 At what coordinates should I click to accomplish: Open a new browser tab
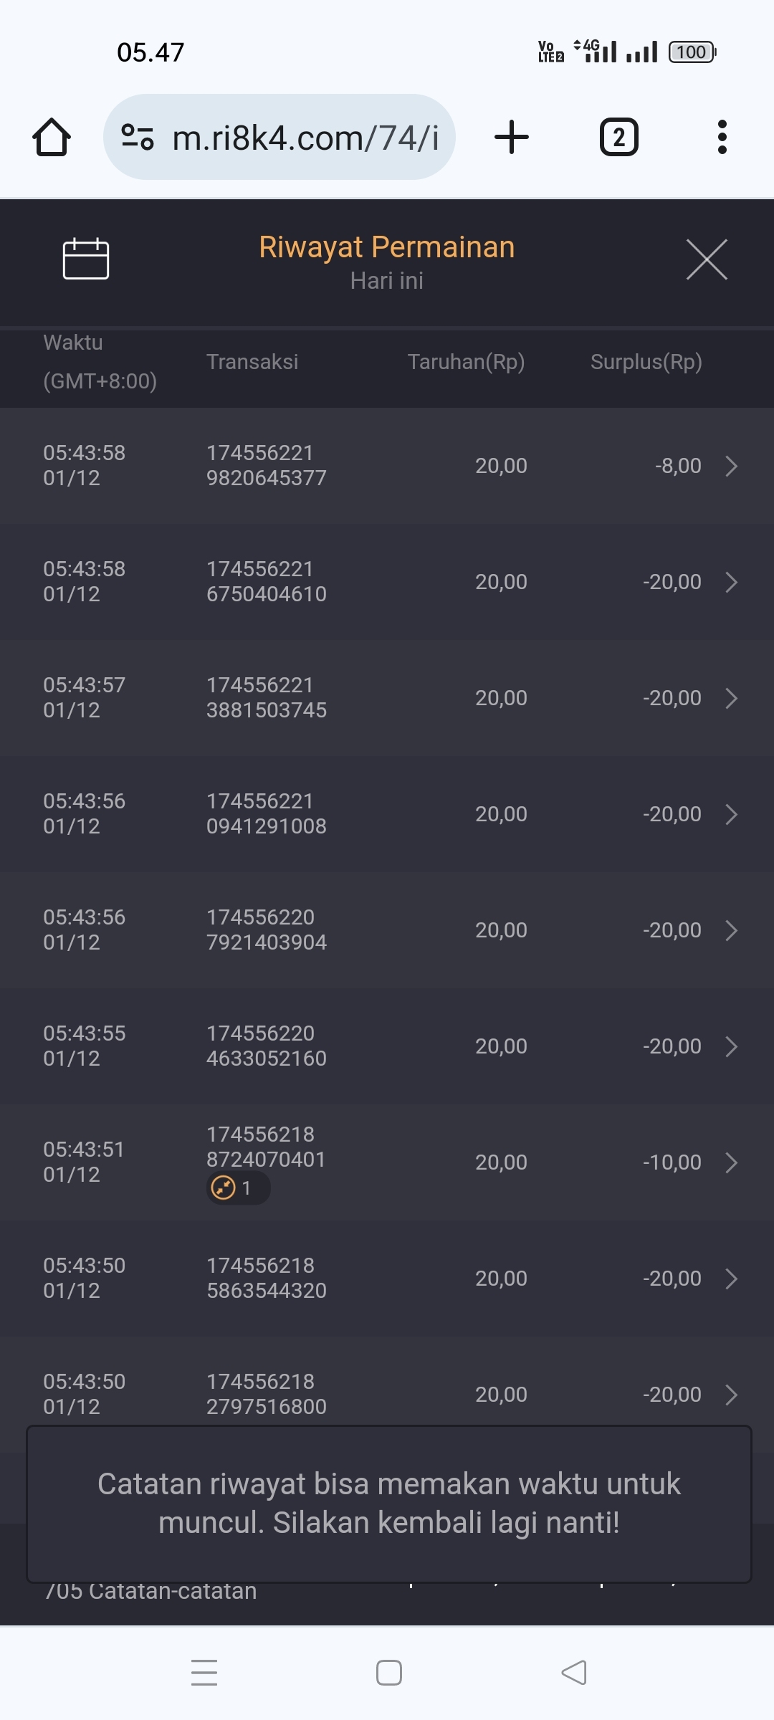coord(512,137)
